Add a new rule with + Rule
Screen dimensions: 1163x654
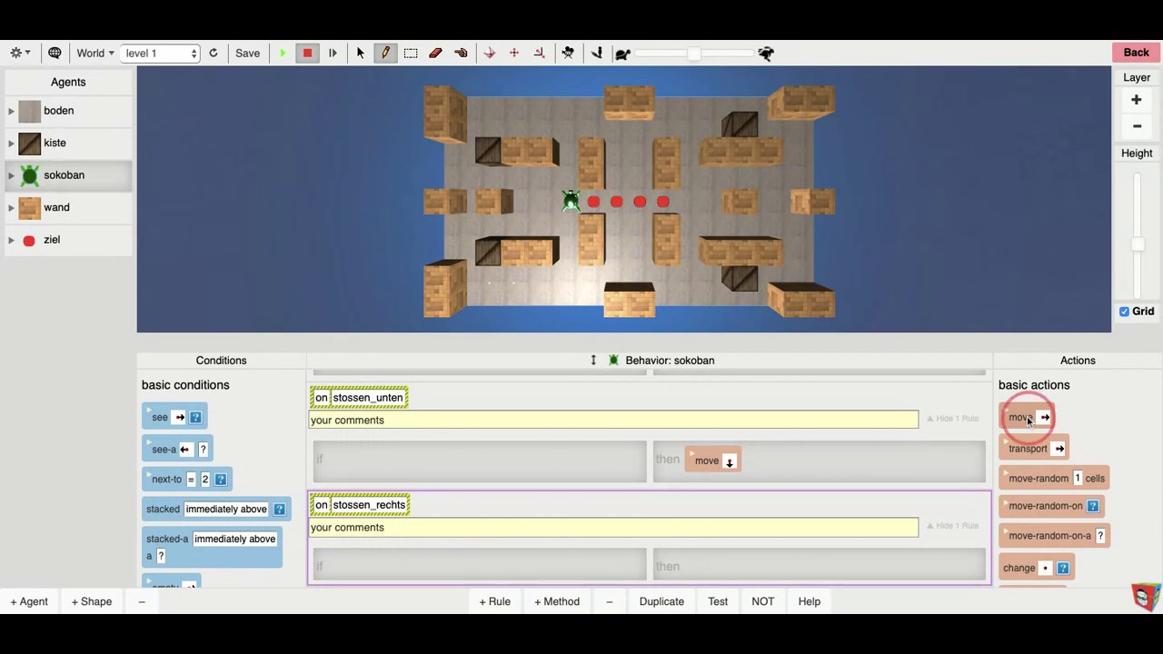[x=495, y=601]
